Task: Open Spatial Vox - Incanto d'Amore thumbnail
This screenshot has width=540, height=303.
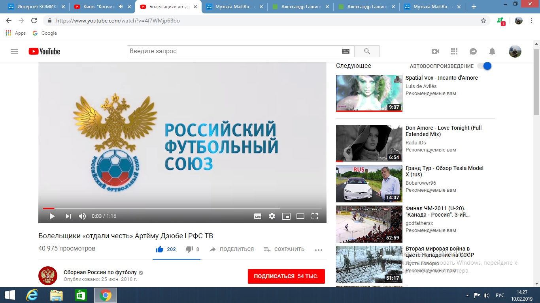Action: (369, 94)
